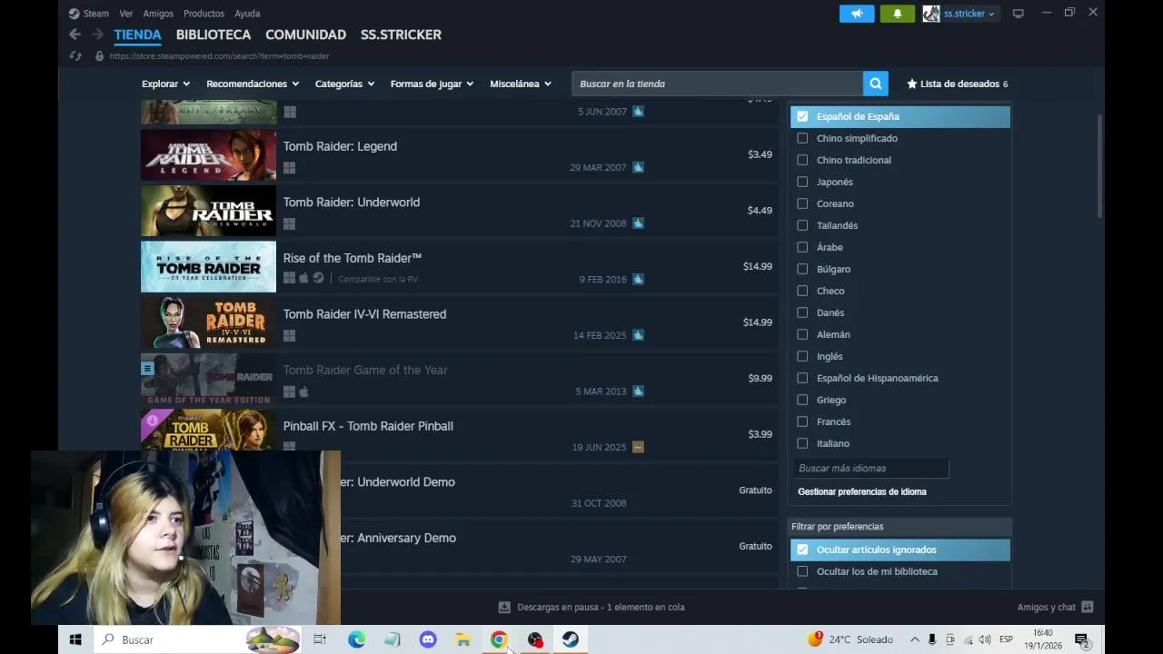Viewport: 1163px width, 654px height.
Task: Open Microsoft Edge from taskbar
Action: click(356, 639)
